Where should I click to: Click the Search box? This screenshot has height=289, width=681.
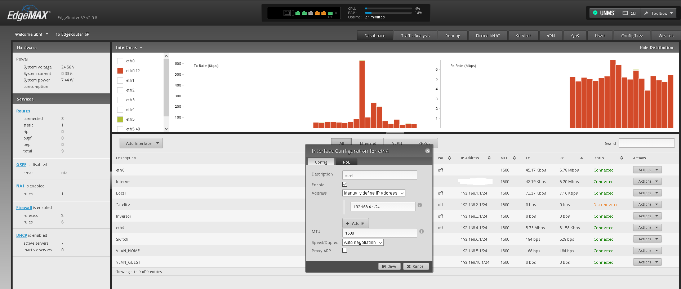(646, 143)
